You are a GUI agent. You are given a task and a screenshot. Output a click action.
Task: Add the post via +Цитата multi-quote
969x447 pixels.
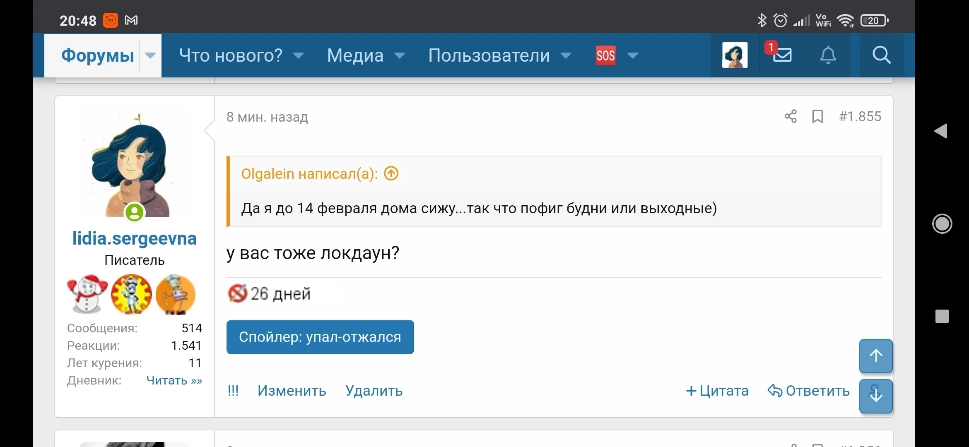(x=717, y=391)
